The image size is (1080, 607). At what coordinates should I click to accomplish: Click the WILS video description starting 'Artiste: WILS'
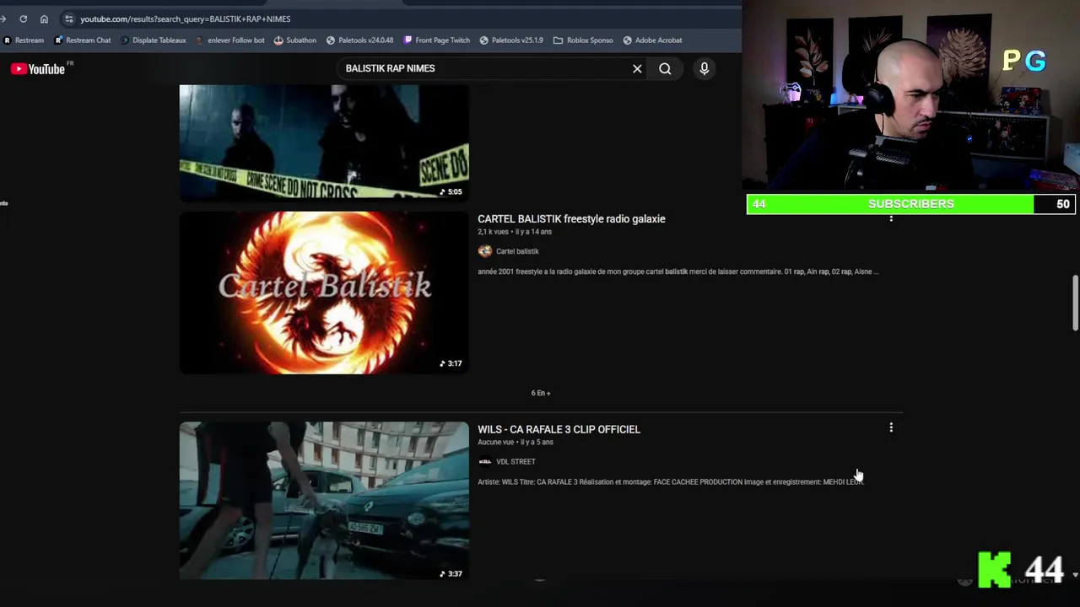coord(671,482)
